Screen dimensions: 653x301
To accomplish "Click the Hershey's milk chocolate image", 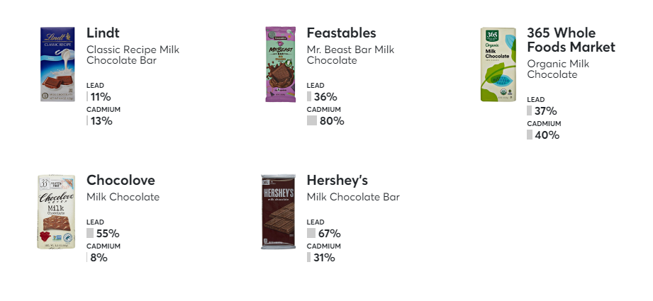I will pyautogui.click(x=278, y=212).
